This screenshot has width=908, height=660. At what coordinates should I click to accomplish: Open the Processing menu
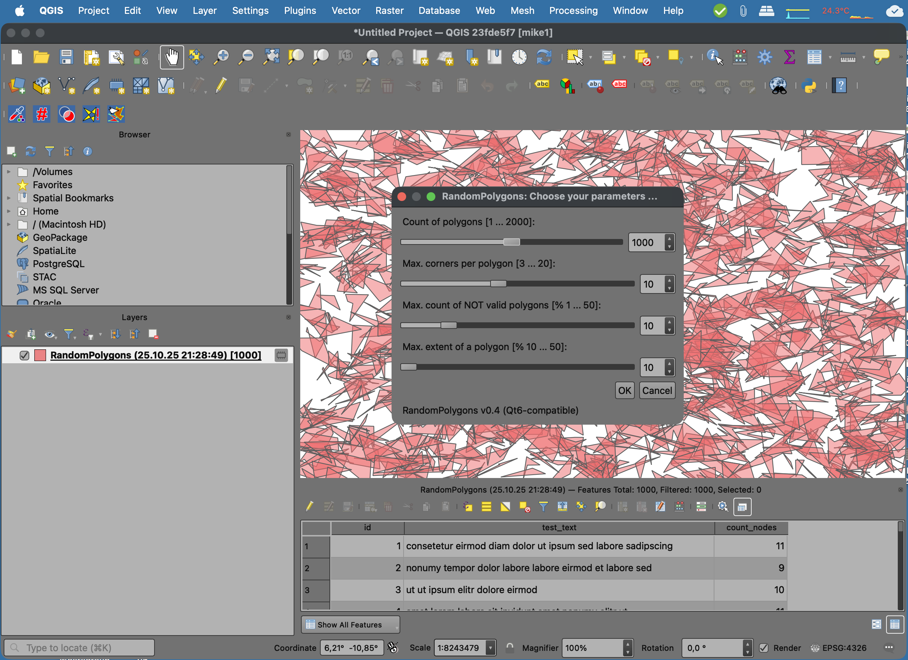click(x=573, y=11)
